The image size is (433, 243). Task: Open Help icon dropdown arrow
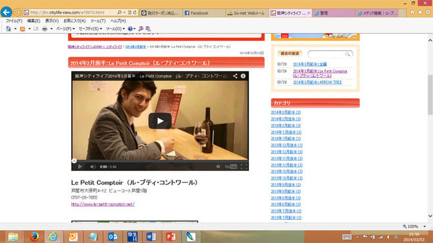[134, 28]
